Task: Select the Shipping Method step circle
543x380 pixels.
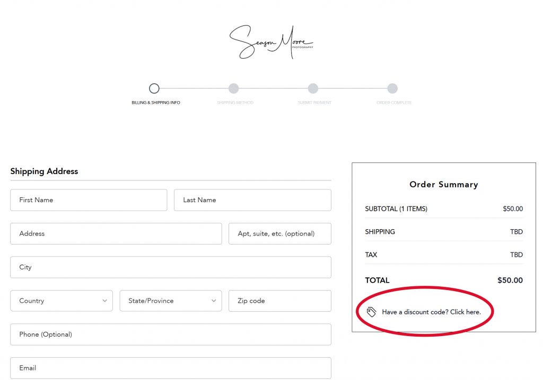Action: (233, 88)
